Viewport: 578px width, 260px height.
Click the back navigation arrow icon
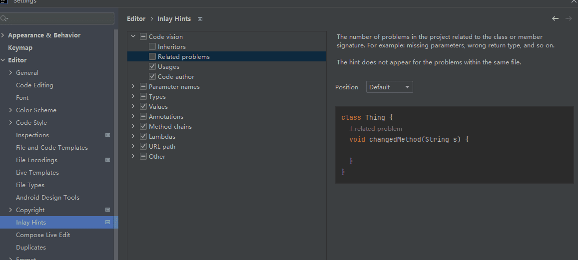click(x=555, y=18)
